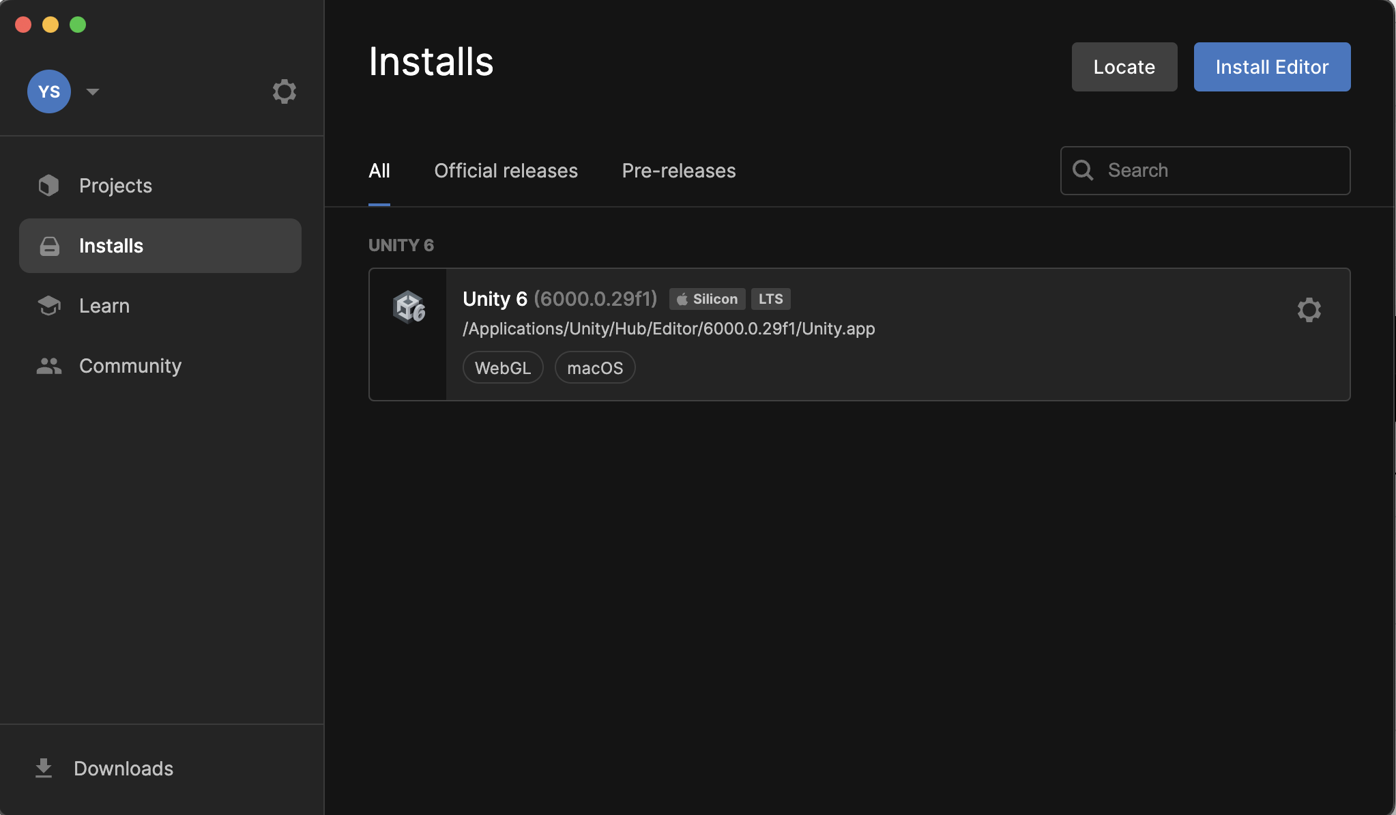The image size is (1396, 815).
Task: Go to Projects in sidebar
Action: pyautogui.click(x=160, y=186)
